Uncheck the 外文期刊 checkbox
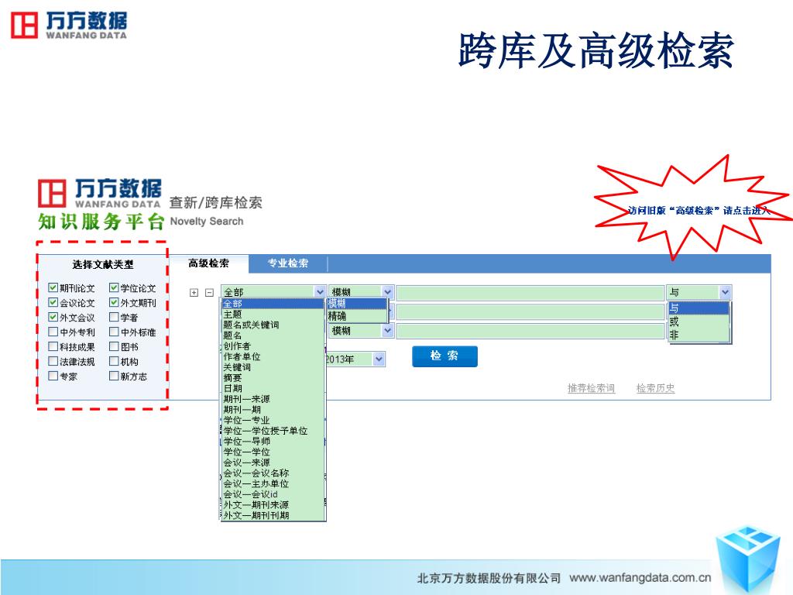The height and width of the screenshot is (595, 793). [x=114, y=302]
